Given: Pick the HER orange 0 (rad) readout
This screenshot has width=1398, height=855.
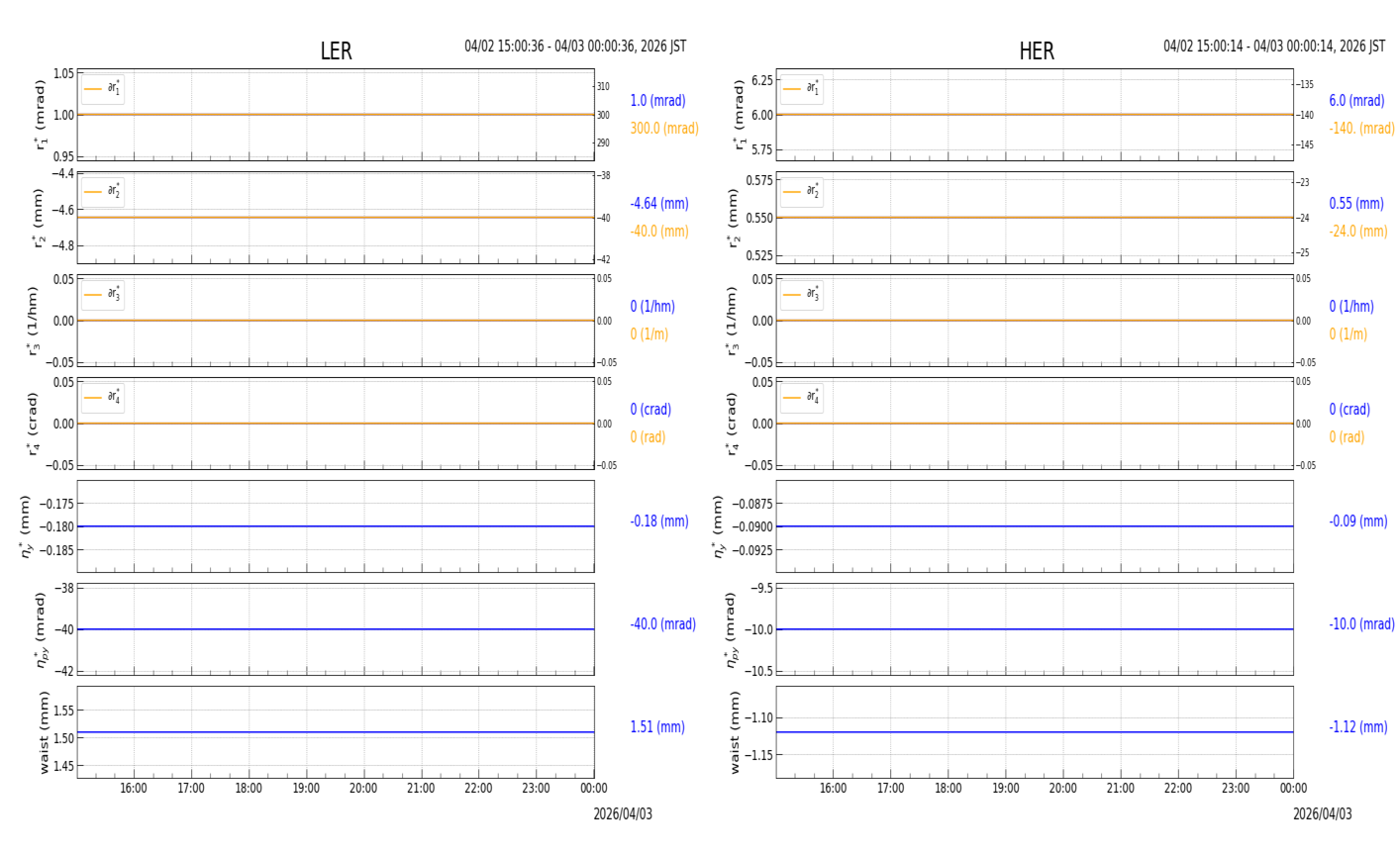Looking at the screenshot, I should 1347,437.
